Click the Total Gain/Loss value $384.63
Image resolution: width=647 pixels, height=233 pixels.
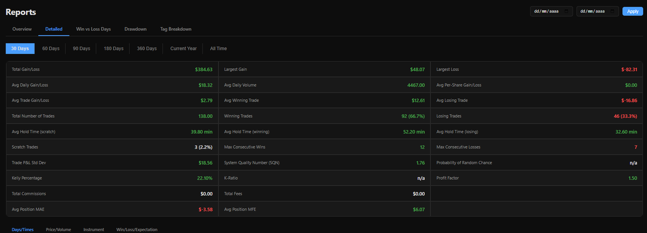[204, 69]
